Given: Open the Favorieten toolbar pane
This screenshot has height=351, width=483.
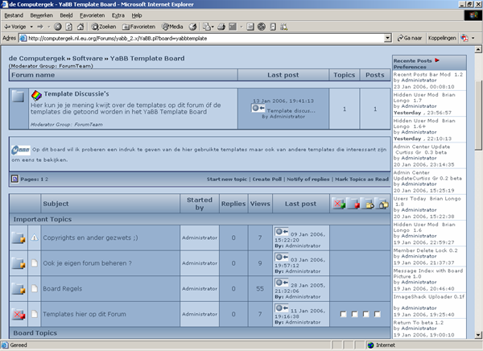Looking at the screenshot, I should click(139, 27).
